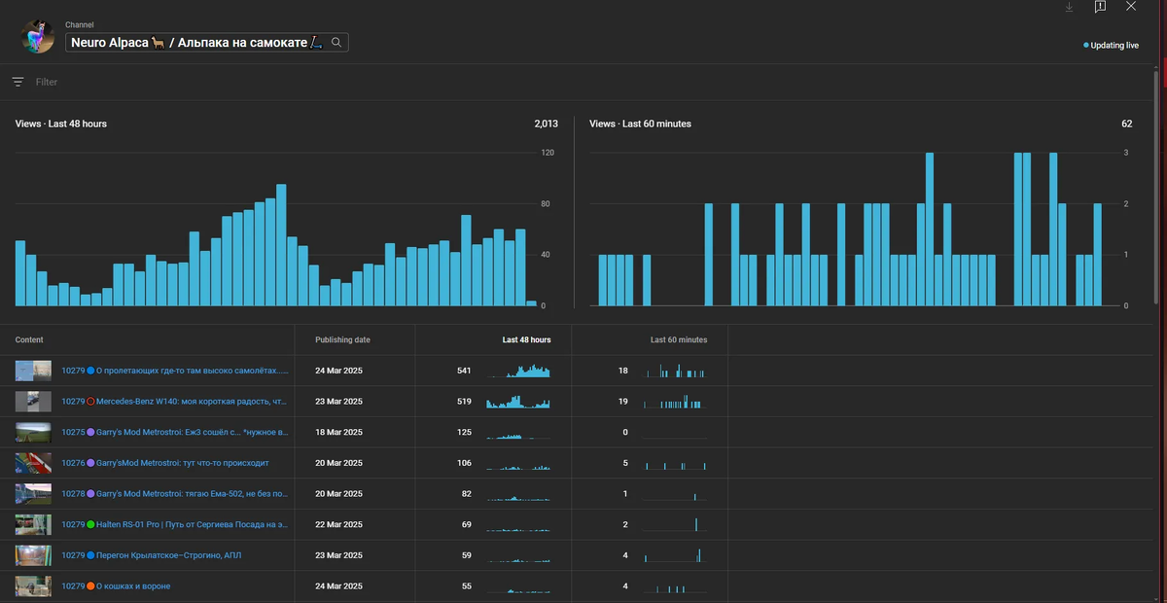
Task: Click the Neuro Alpaca channel avatar
Action: 38,37
